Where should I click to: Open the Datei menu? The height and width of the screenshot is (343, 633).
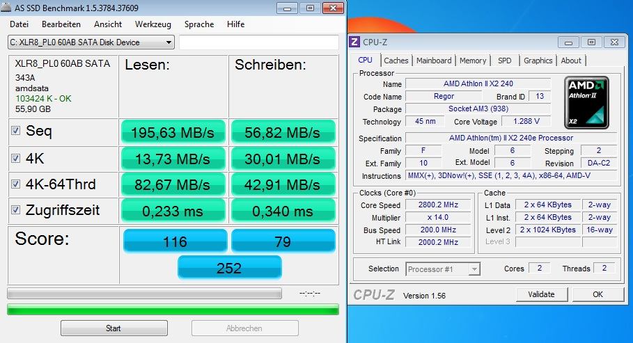(19, 24)
